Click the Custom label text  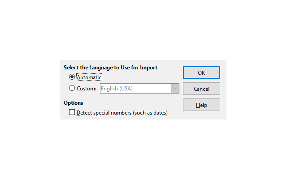point(86,89)
